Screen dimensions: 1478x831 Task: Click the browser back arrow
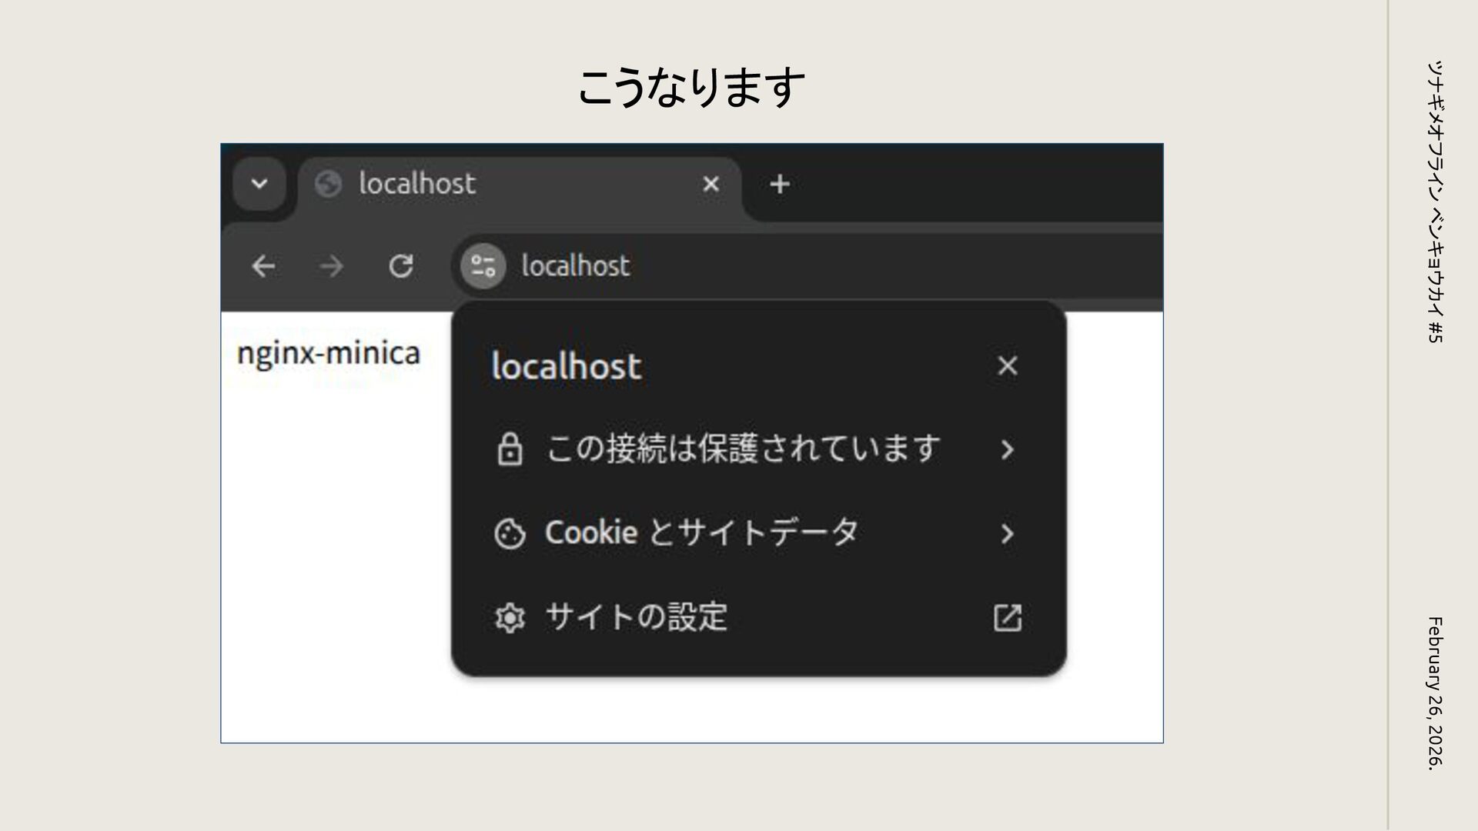pos(263,267)
